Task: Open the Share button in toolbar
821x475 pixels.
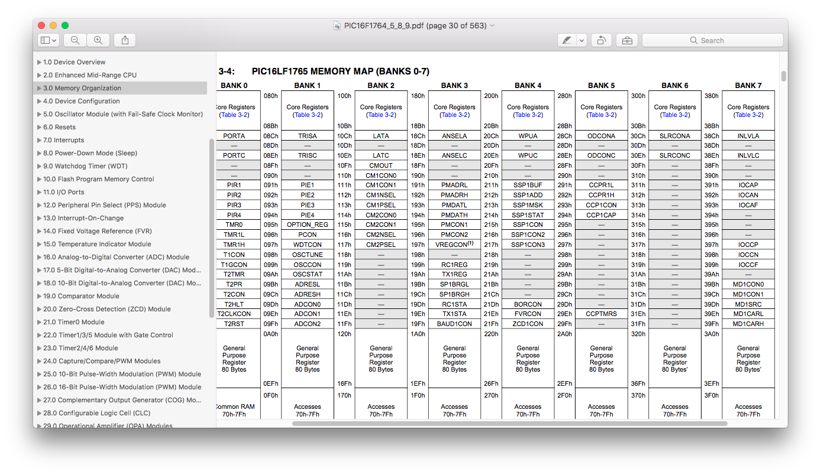Action: (x=125, y=40)
